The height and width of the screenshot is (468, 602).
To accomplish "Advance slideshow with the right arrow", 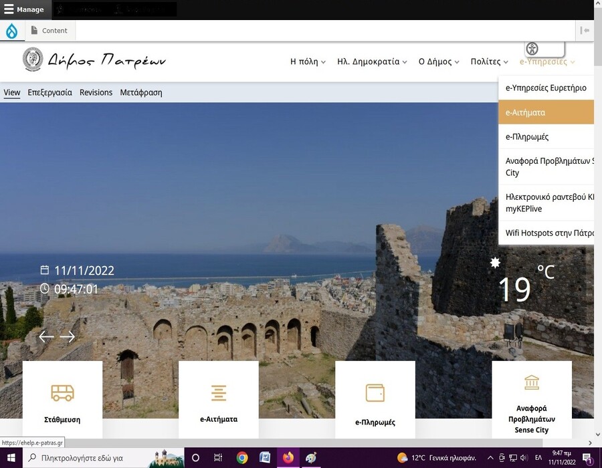I will pos(68,337).
